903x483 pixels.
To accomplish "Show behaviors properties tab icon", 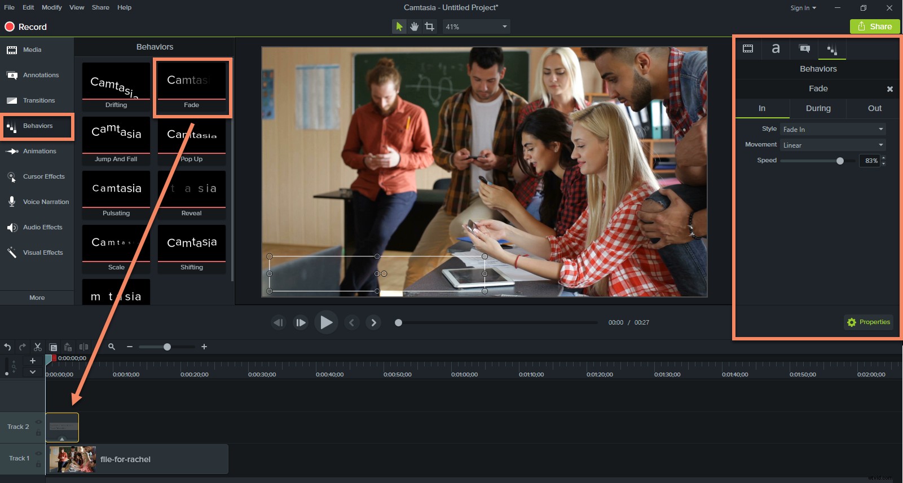I will (832, 50).
